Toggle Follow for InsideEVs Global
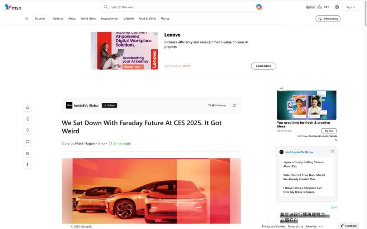Viewport: 367px width, 229px height. pos(109,105)
